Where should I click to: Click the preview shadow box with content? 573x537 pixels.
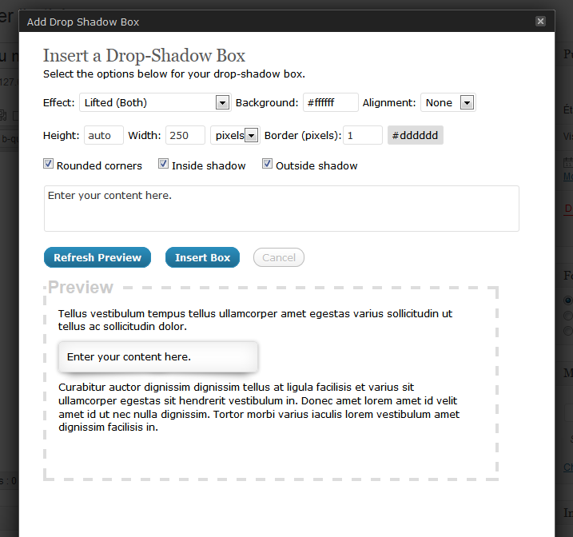point(158,357)
